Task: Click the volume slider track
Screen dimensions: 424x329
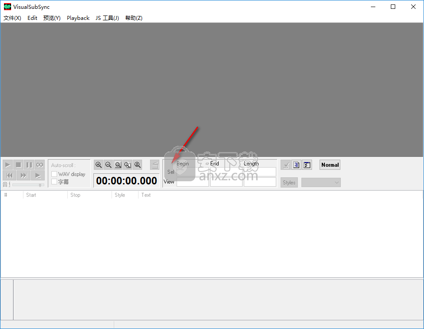Action: click(x=28, y=185)
